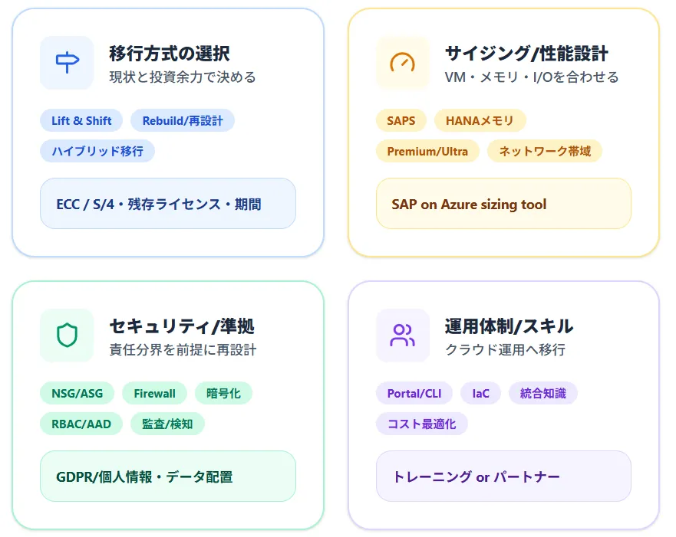Open the SAP on Azure sizing tool link
The image size is (676, 537).
[503, 204]
